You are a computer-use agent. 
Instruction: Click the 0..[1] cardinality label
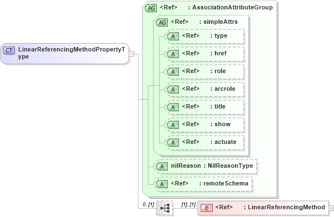(148, 205)
